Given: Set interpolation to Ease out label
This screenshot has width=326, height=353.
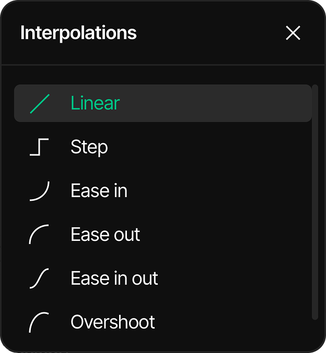Looking at the screenshot, I should (x=106, y=234).
